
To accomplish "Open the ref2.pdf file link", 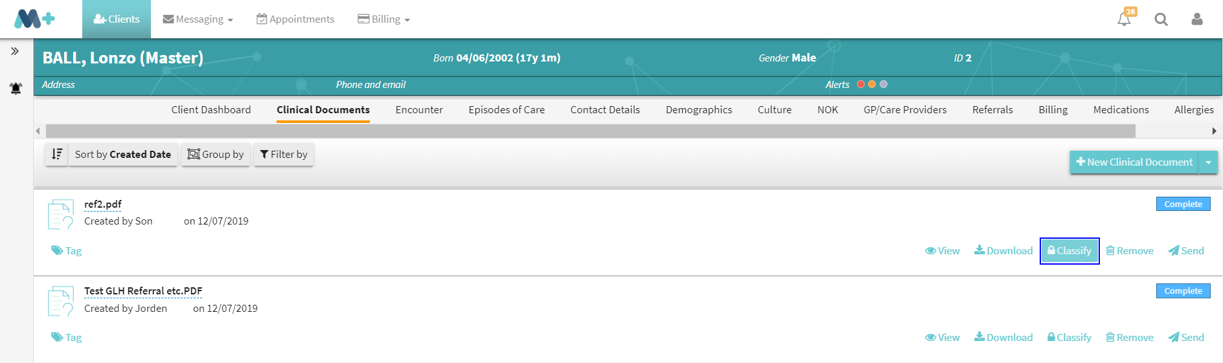I will 103,204.
